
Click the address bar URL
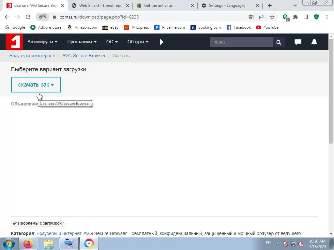tap(99, 17)
